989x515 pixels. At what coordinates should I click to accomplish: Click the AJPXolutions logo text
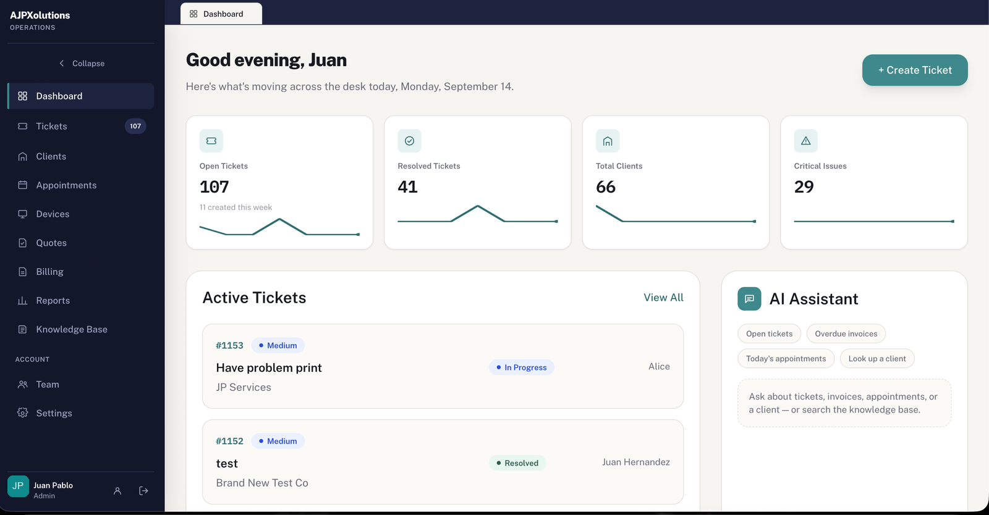(40, 15)
